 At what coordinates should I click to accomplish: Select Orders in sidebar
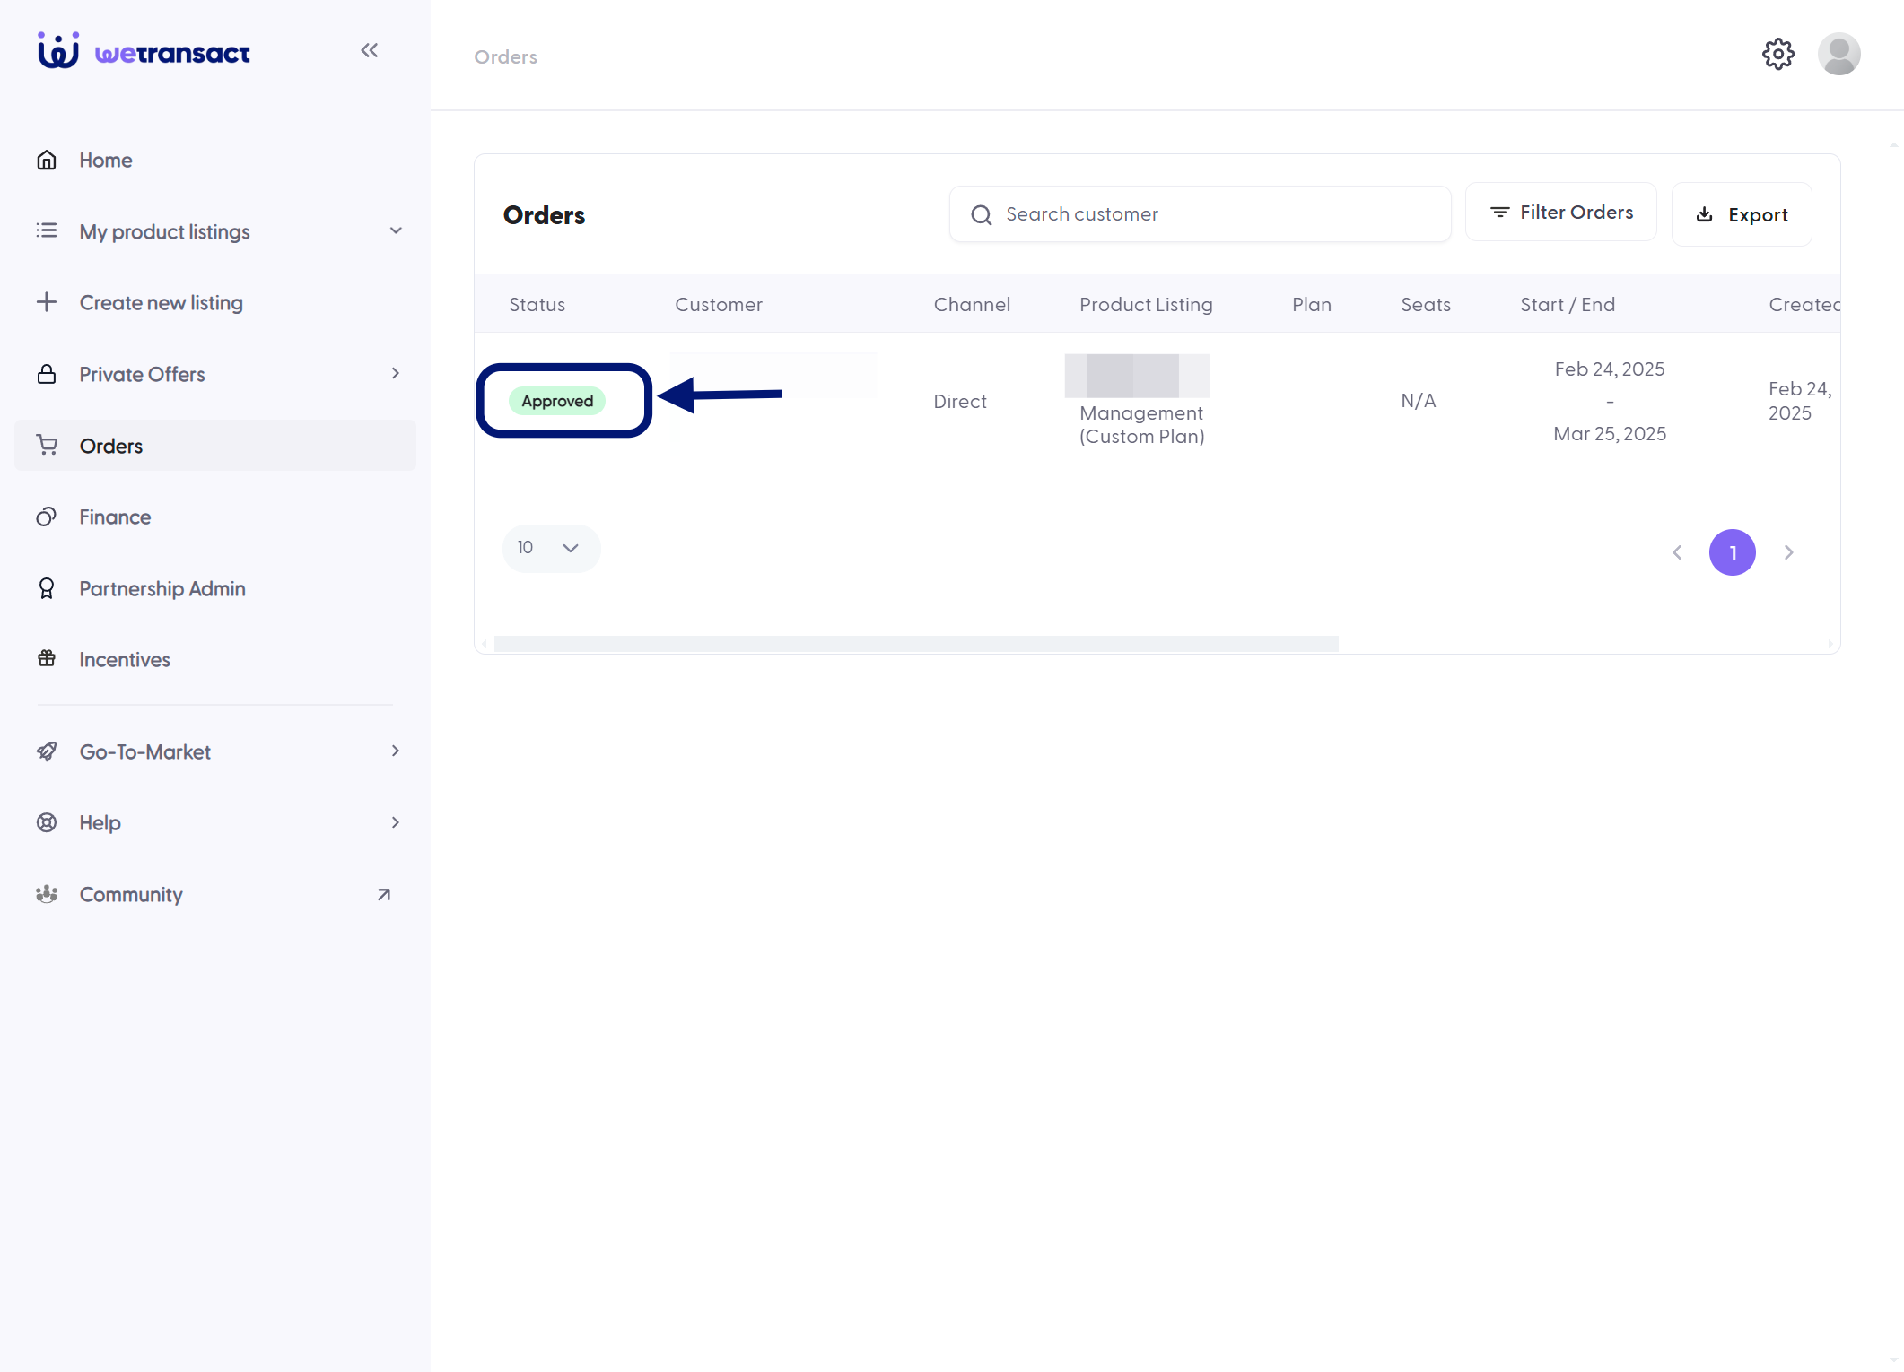[215, 446]
